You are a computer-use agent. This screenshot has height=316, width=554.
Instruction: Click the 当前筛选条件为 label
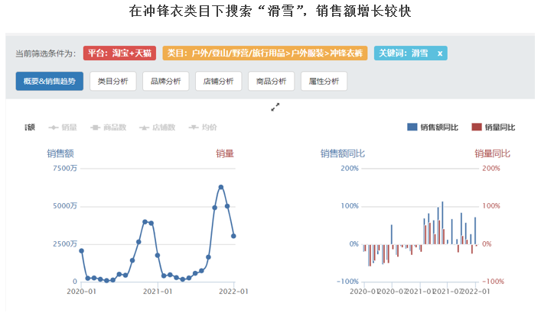coord(46,53)
